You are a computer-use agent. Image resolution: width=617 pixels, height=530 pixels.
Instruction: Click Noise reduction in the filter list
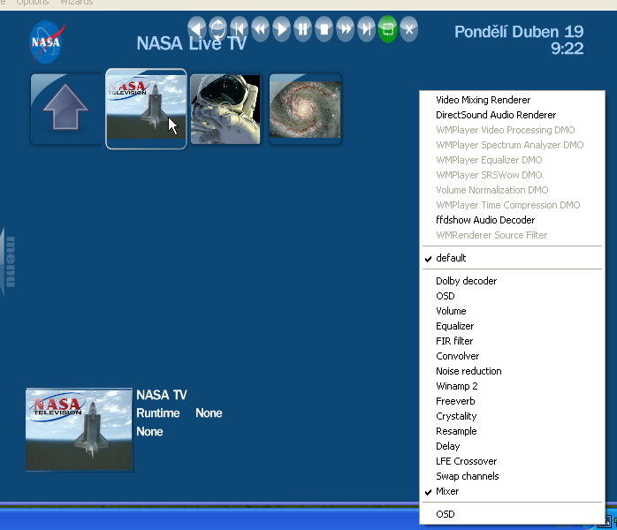pos(468,371)
